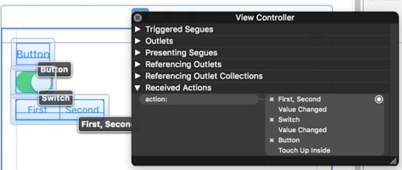Toggle the green switch on canvas
This screenshot has width=402, height=170.
pyautogui.click(x=30, y=82)
